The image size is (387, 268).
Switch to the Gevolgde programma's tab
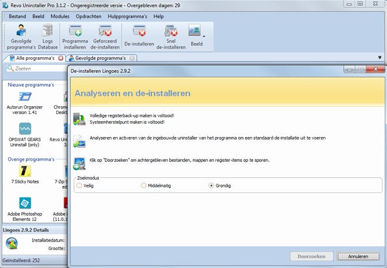coord(100,58)
